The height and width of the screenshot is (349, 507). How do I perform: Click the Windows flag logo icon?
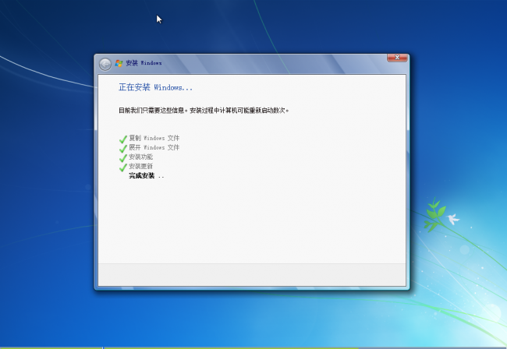coord(119,63)
